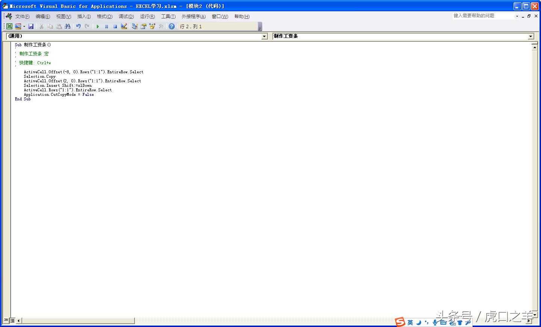Open the Toolbox icon
Image resolution: width=541 pixels, height=327 pixels.
pyautogui.click(x=161, y=26)
